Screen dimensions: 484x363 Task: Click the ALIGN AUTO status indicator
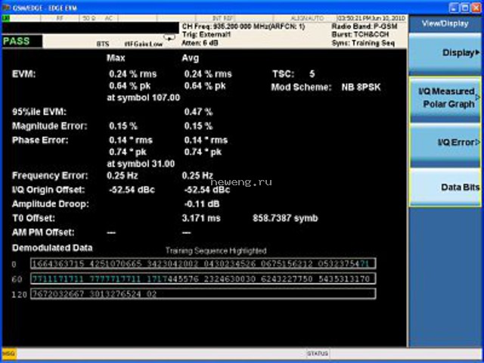tap(307, 18)
